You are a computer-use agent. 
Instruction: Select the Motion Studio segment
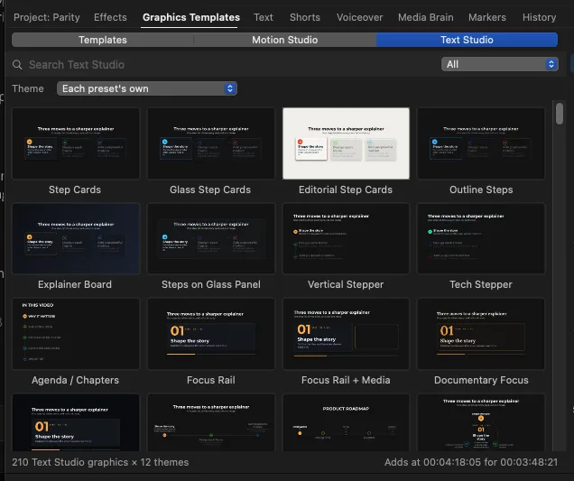(284, 40)
